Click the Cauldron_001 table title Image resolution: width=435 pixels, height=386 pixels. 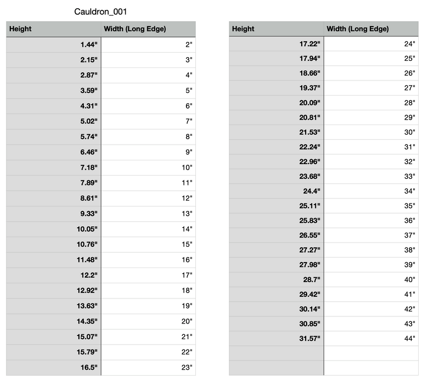101,11
